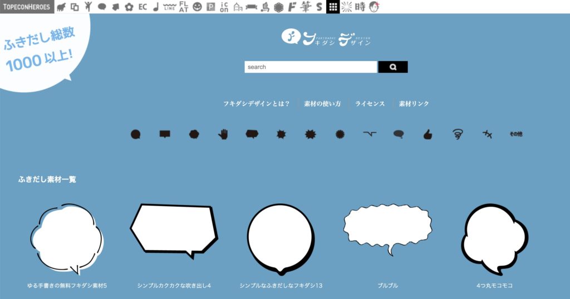Open the smiley face icon in the top bar
This screenshot has height=299, width=570.
coord(197,7)
